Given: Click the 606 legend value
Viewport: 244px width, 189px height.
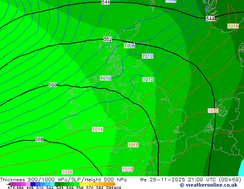Looking at the screenshot, I should coord(117,187).
